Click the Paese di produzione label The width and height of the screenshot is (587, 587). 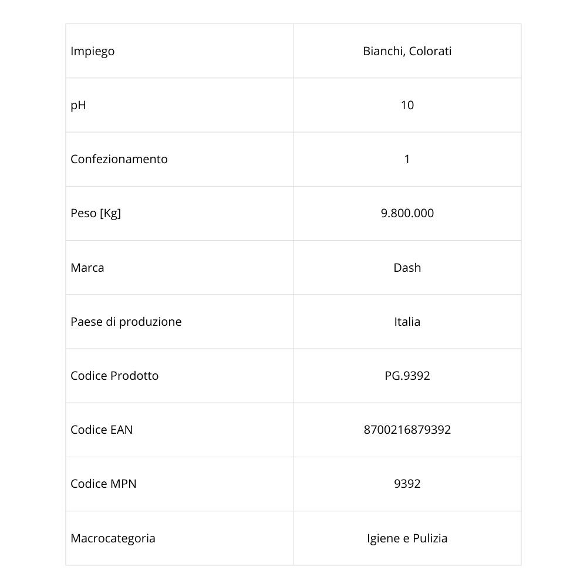(126, 322)
